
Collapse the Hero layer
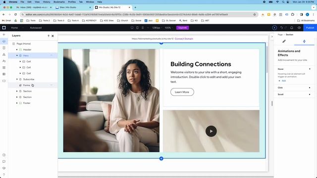(17, 55)
